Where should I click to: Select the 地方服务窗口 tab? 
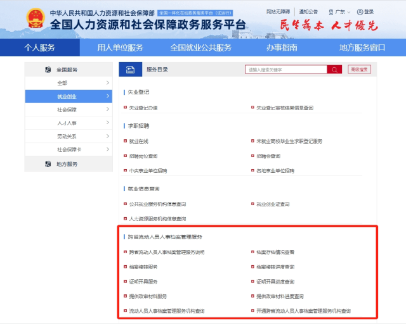point(362,48)
